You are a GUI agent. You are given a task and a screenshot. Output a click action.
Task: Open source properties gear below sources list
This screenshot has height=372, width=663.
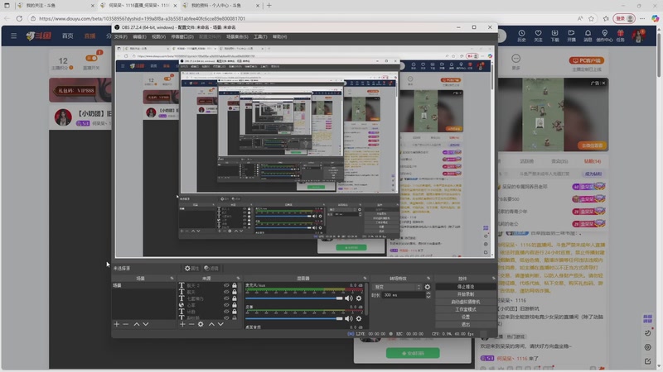[201, 324]
